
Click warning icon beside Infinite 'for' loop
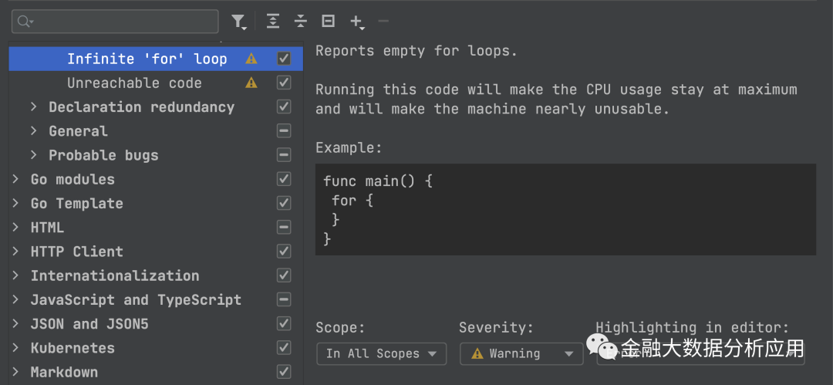(x=251, y=59)
